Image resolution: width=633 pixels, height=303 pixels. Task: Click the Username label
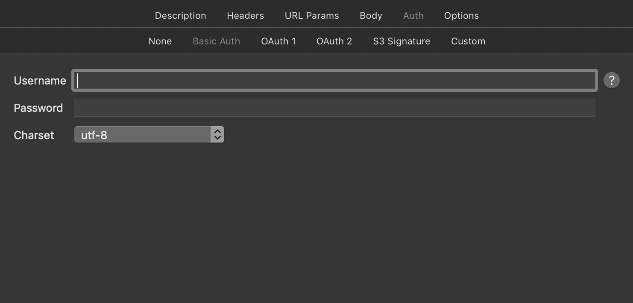click(40, 80)
